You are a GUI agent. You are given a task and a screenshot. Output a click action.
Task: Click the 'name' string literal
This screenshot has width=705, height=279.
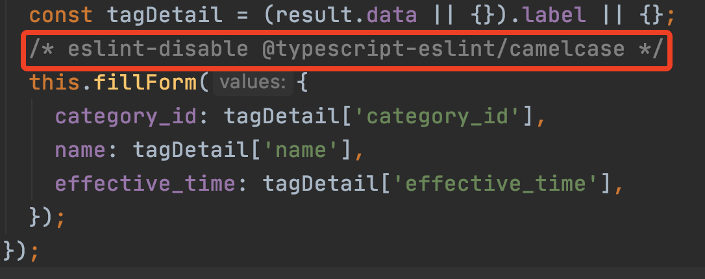pyautogui.click(x=304, y=150)
